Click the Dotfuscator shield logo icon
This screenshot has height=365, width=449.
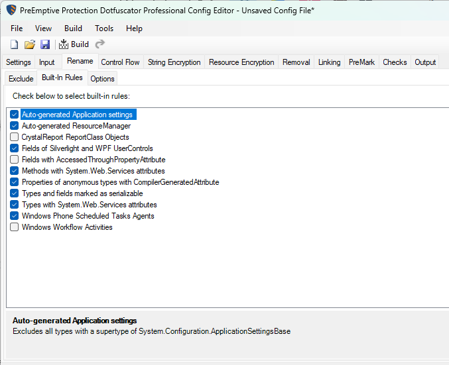click(x=11, y=11)
